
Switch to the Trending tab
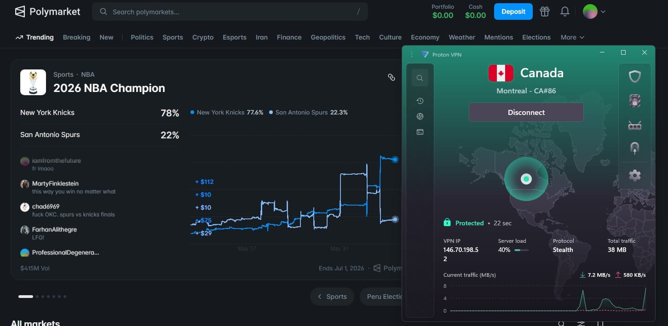[x=35, y=37]
